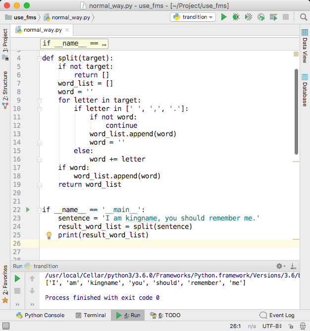Click the if __name__ breadcrumb hint

coord(74,44)
